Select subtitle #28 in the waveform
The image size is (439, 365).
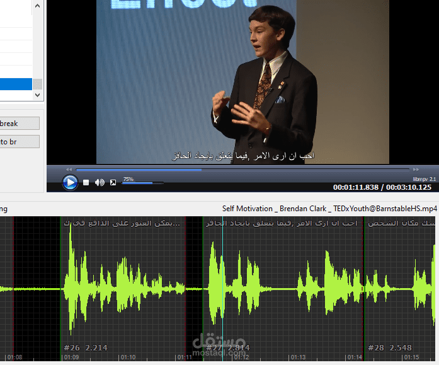click(400, 289)
